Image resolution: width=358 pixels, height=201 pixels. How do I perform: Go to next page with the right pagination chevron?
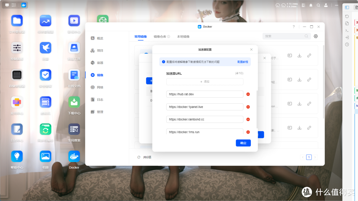coord(315,157)
